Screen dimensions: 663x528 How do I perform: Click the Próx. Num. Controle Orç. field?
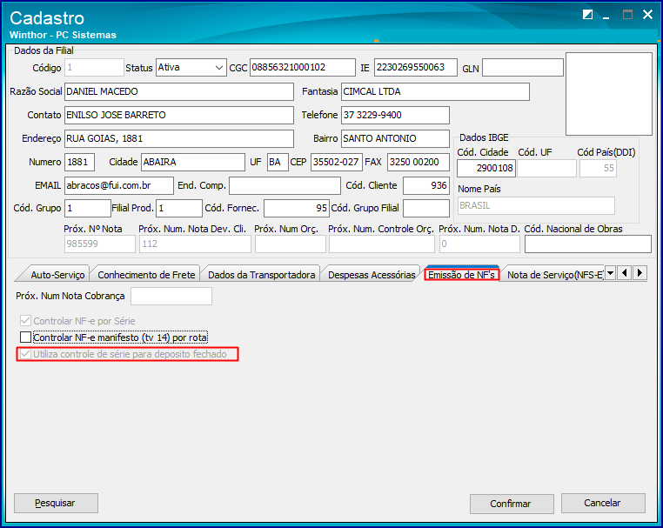tap(382, 244)
